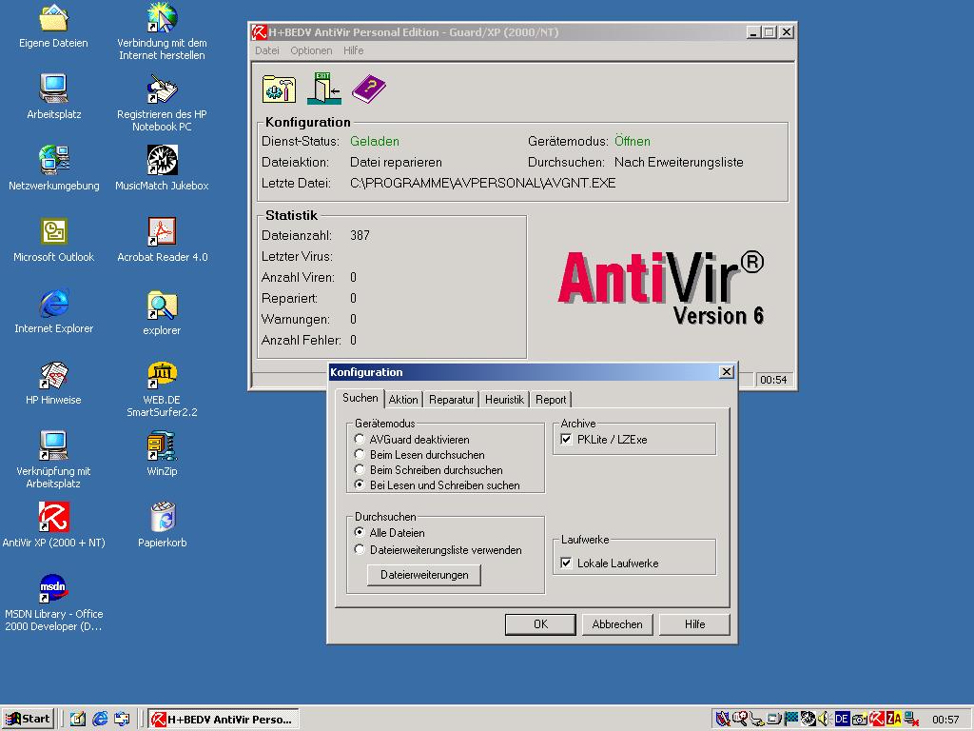974x731 pixels.
Task: Select the Acrobat Reader 4.0 desktop icon
Action: coord(162,240)
